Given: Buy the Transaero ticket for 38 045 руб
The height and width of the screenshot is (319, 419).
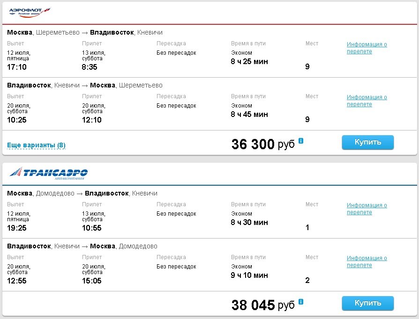Looking at the screenshot, I should tap(367, 303).
